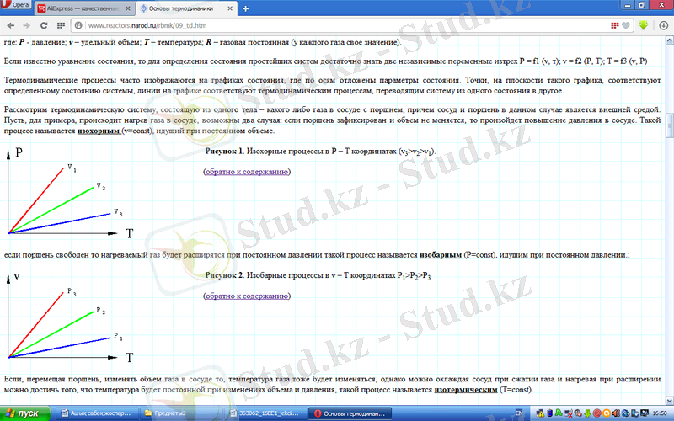Open downloads via the green arrow icon
Screen dimensions: 674x421
click(643, 25)
